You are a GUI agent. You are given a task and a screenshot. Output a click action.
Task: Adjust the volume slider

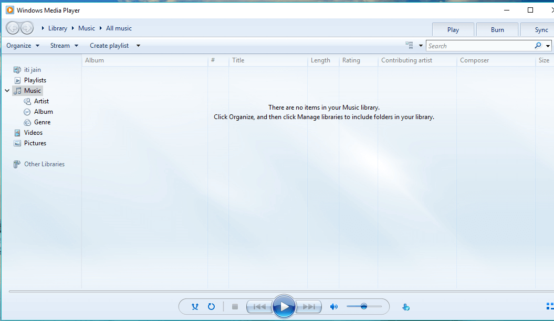(x=364, y=306)
